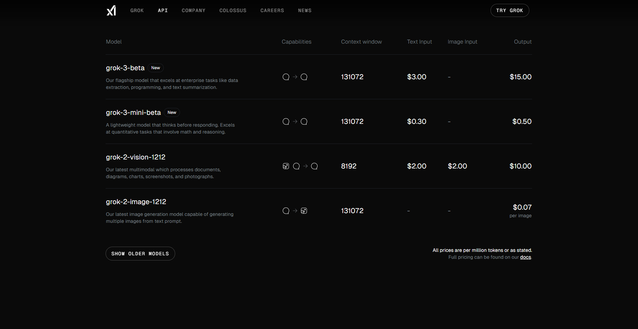The image size is (638, 329).
Task: Select the grok-2-vision-1212 model name
Action: (x=136, y=157)
